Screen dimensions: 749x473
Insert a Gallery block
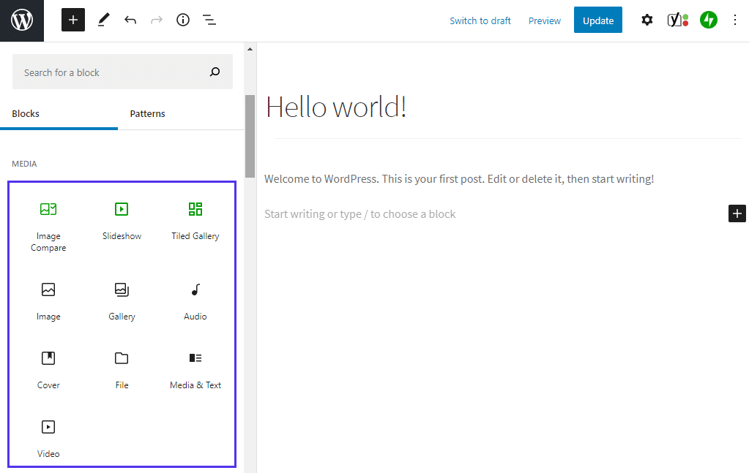[122, 301]
